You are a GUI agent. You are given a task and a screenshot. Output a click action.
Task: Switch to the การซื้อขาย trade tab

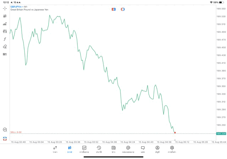(84, 149)
